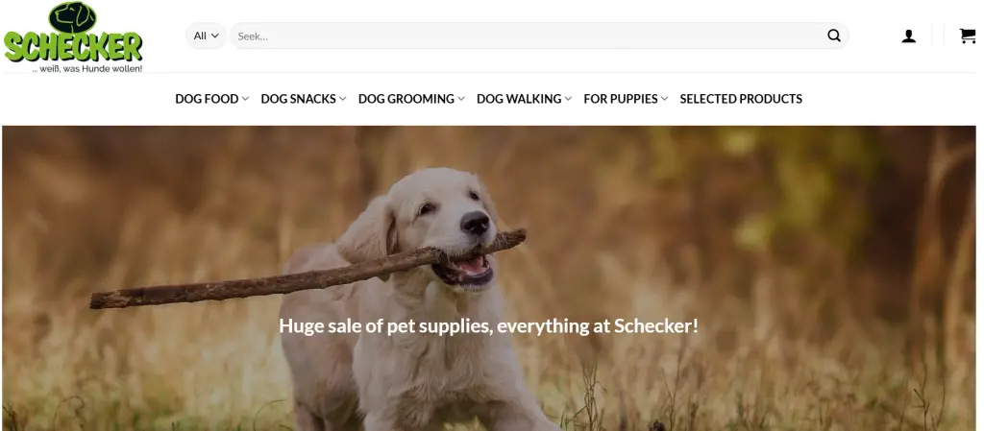The width and height of the screenshot is (984, 431).
Task: Go to SELECTED PRODUCTS page
Action: pyautogui.click(x=741, y=99)
